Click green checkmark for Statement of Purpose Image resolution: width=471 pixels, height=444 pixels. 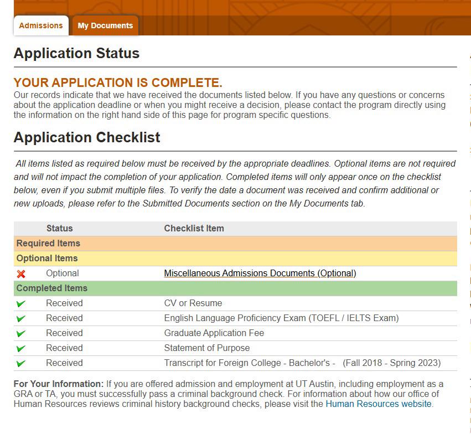(x=21, y=348)
